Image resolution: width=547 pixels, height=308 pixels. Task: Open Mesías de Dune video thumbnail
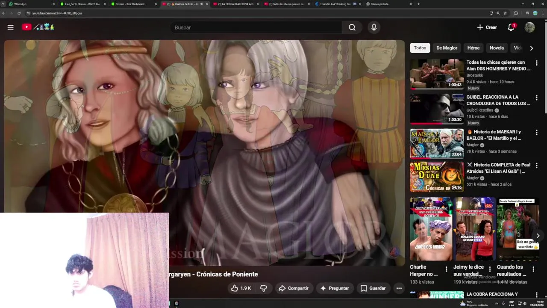point(437,177)
